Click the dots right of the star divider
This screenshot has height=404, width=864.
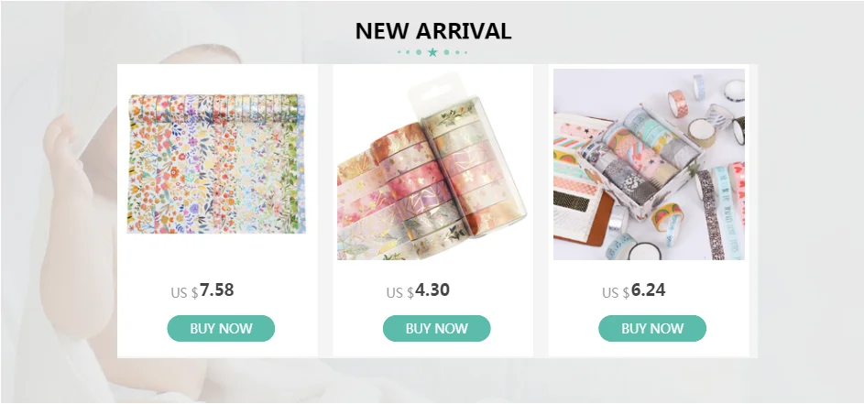(x=455, y=52)
